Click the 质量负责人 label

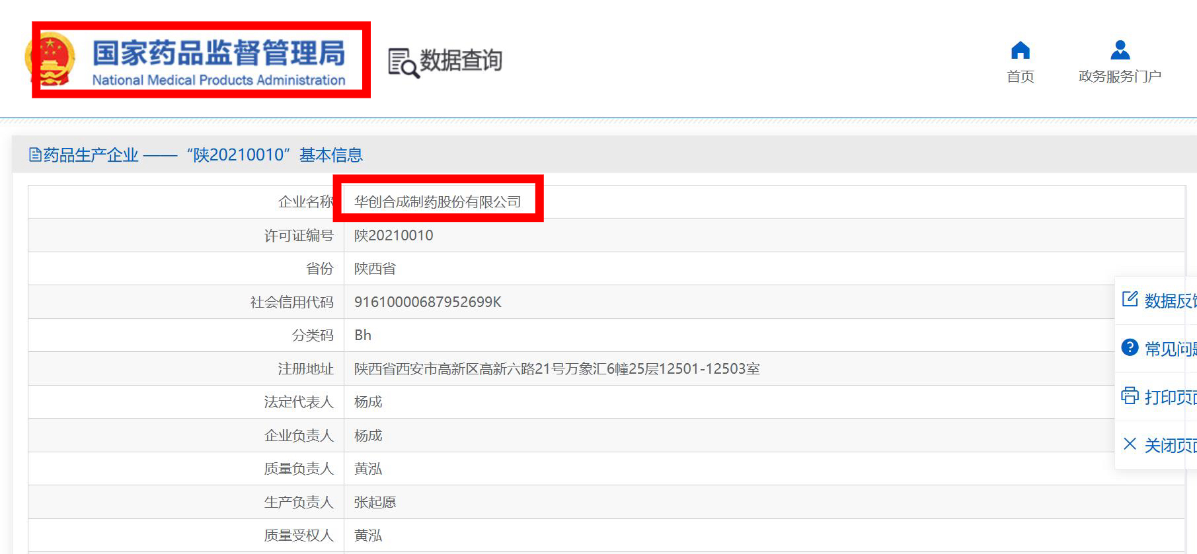(299, 469)
